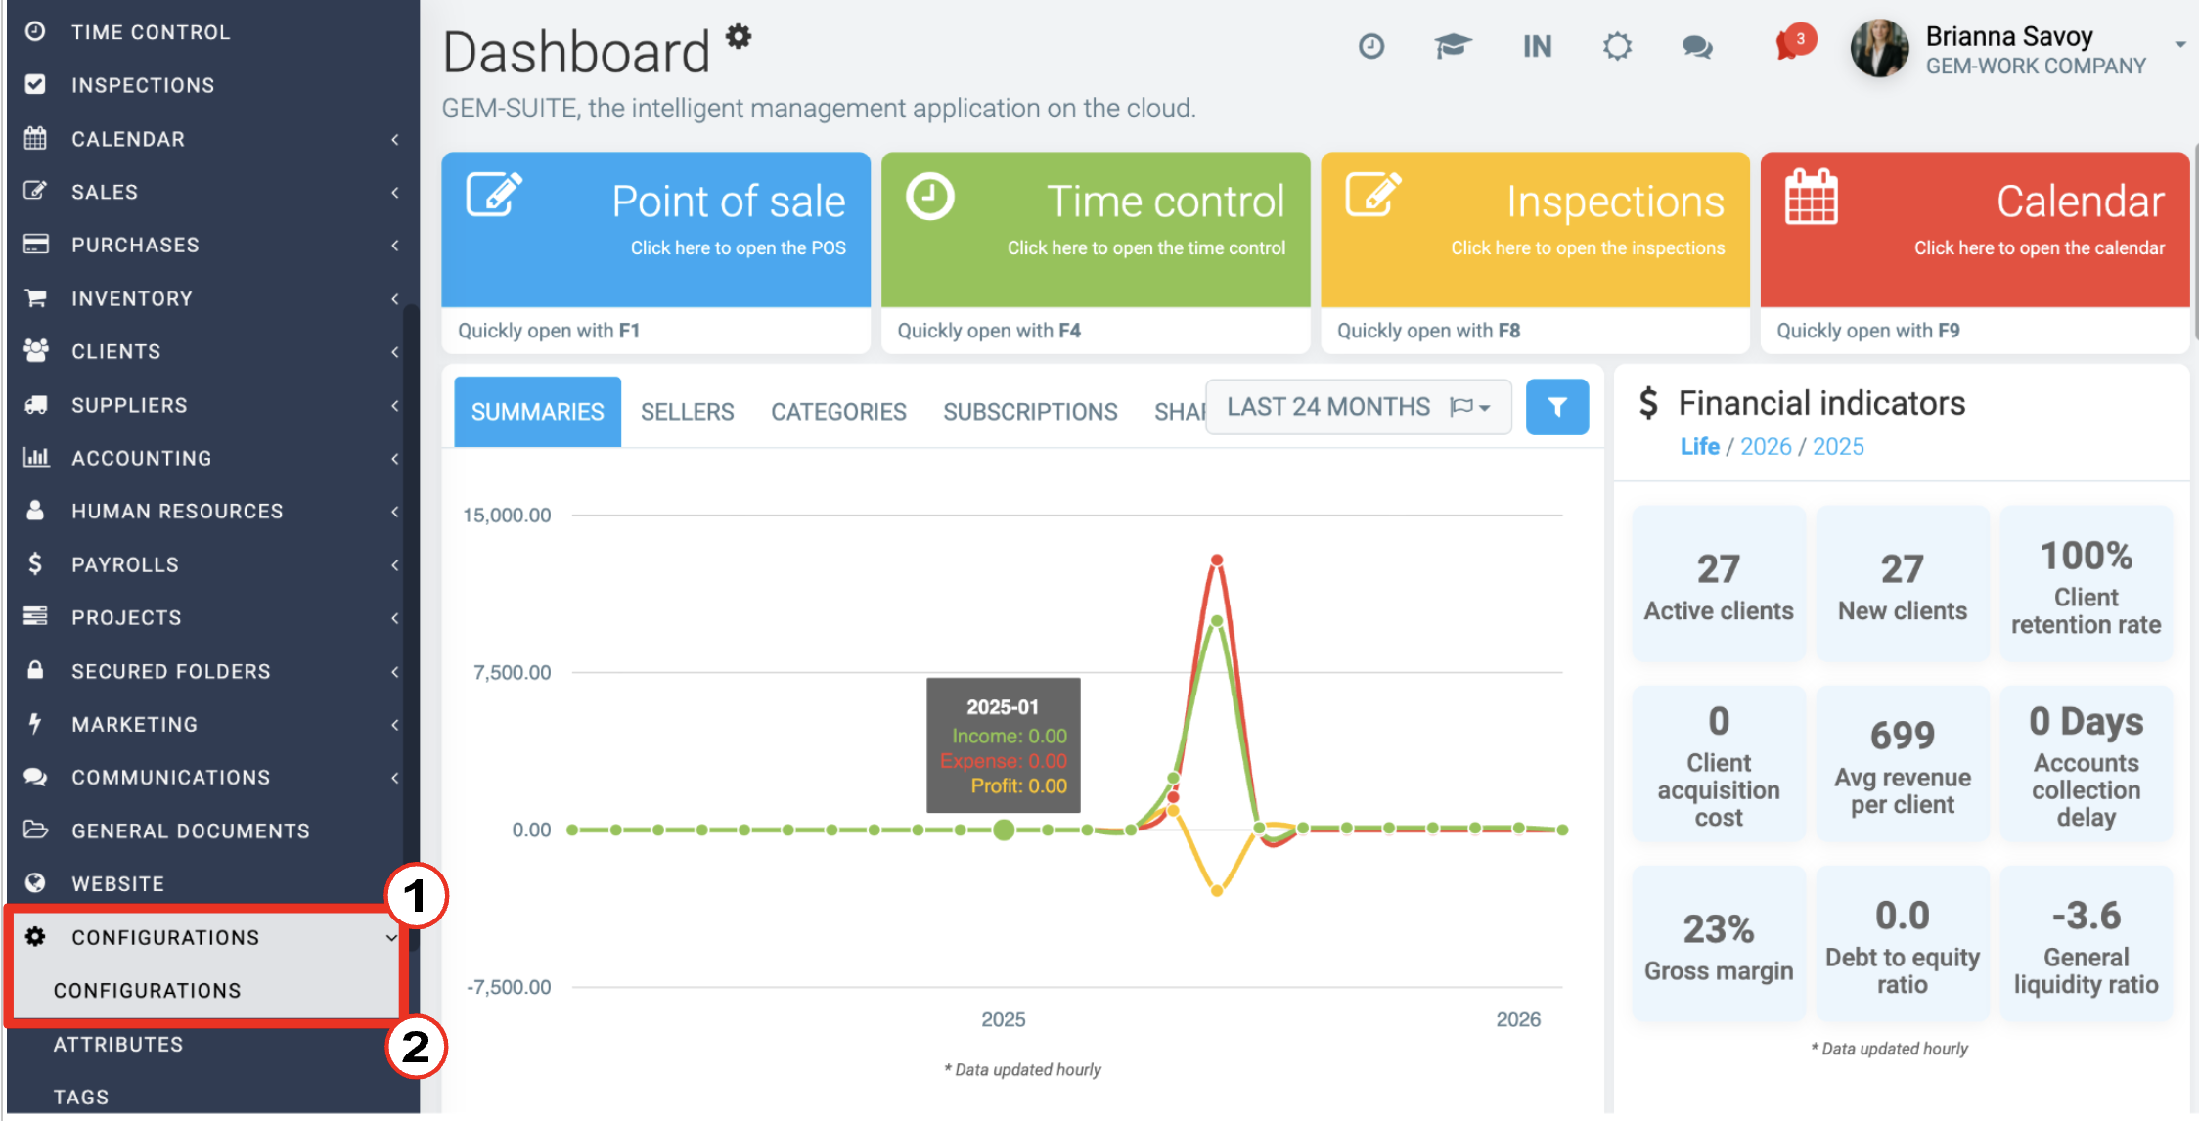Click the Inventory cart icon in sidebar
Viewport: 2199px width, 1121px height.
35,297
